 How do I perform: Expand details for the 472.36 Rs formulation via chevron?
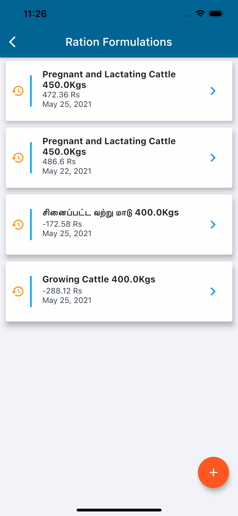(213, 91)
